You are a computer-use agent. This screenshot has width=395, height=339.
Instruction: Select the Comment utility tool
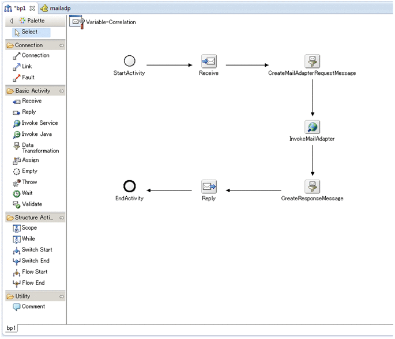tap(33, 307)
